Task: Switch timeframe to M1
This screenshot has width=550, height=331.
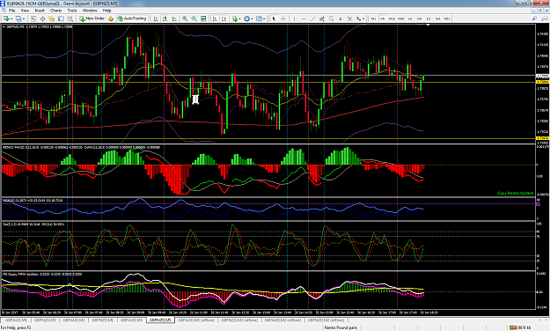Action: click(x=373, y=18)
